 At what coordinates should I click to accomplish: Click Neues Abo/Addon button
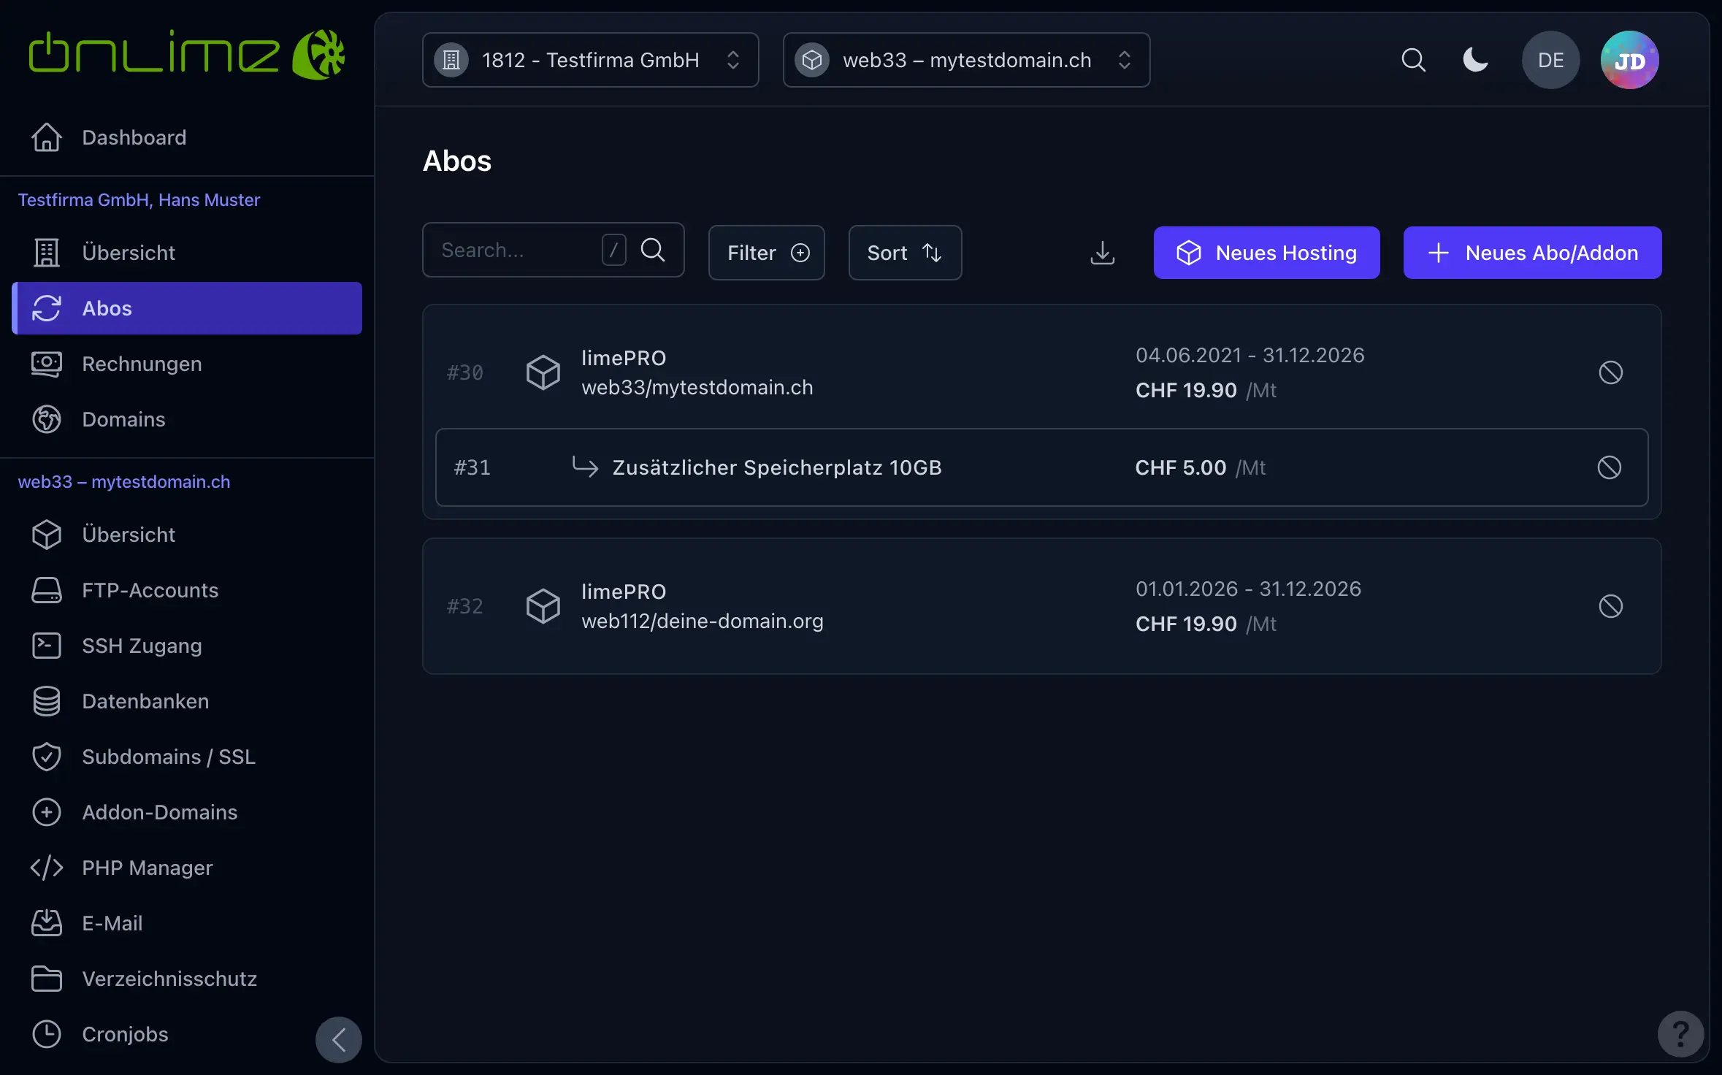[x=1532, y=253]
